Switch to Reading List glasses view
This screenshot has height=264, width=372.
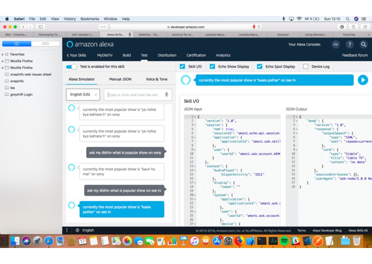coord(45,44)
